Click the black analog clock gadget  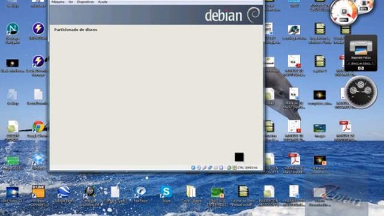[x=361, y=92]
